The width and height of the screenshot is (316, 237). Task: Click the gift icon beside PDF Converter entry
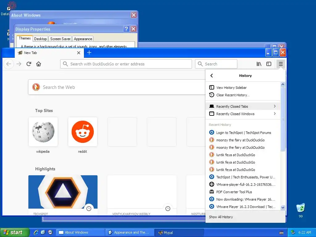(212, 192)
